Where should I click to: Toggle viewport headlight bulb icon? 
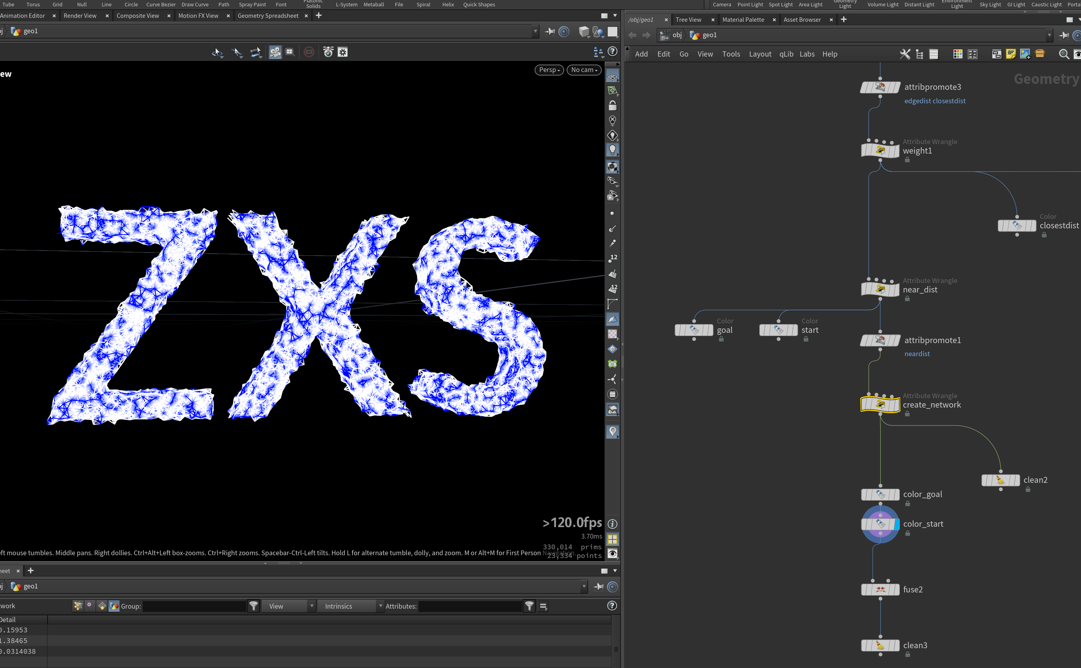click(612, 150)
